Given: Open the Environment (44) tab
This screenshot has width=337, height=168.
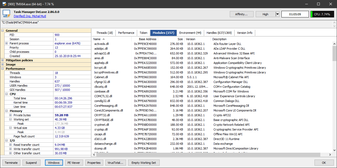Looking at the screenshot, I should coord(190,33).
